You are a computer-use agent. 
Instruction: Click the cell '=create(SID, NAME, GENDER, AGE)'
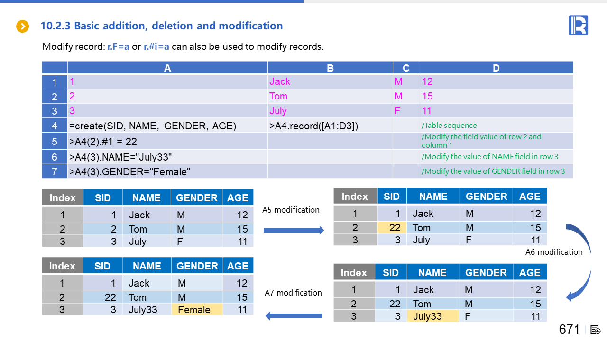tap(152, 126)
